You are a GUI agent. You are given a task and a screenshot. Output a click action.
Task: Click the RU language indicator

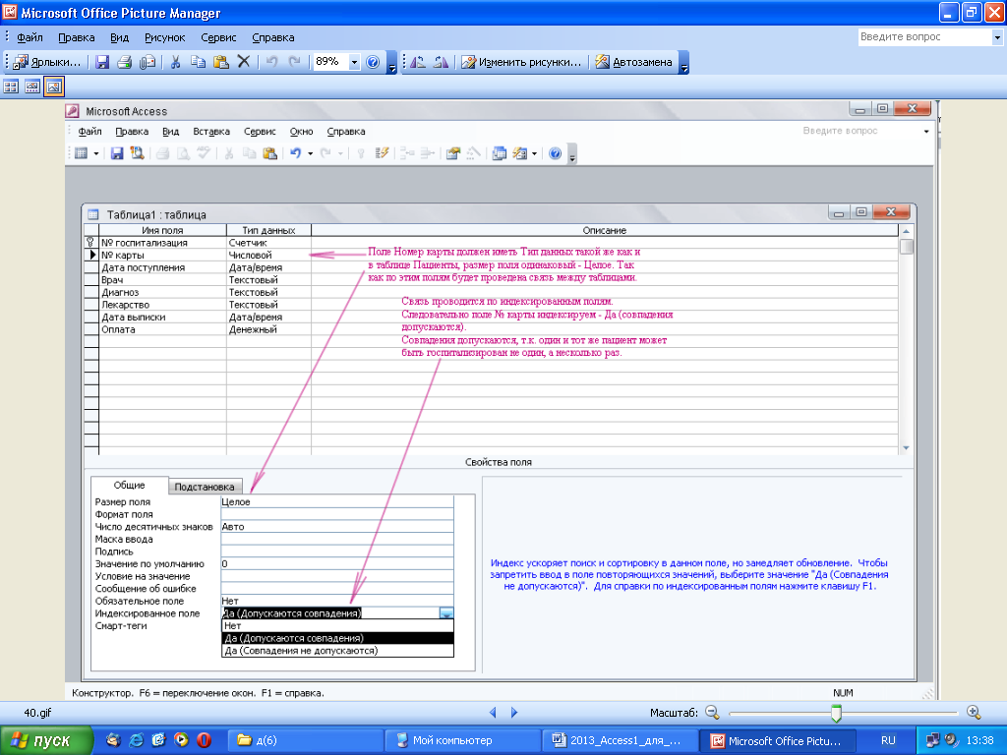click(888, 740)
